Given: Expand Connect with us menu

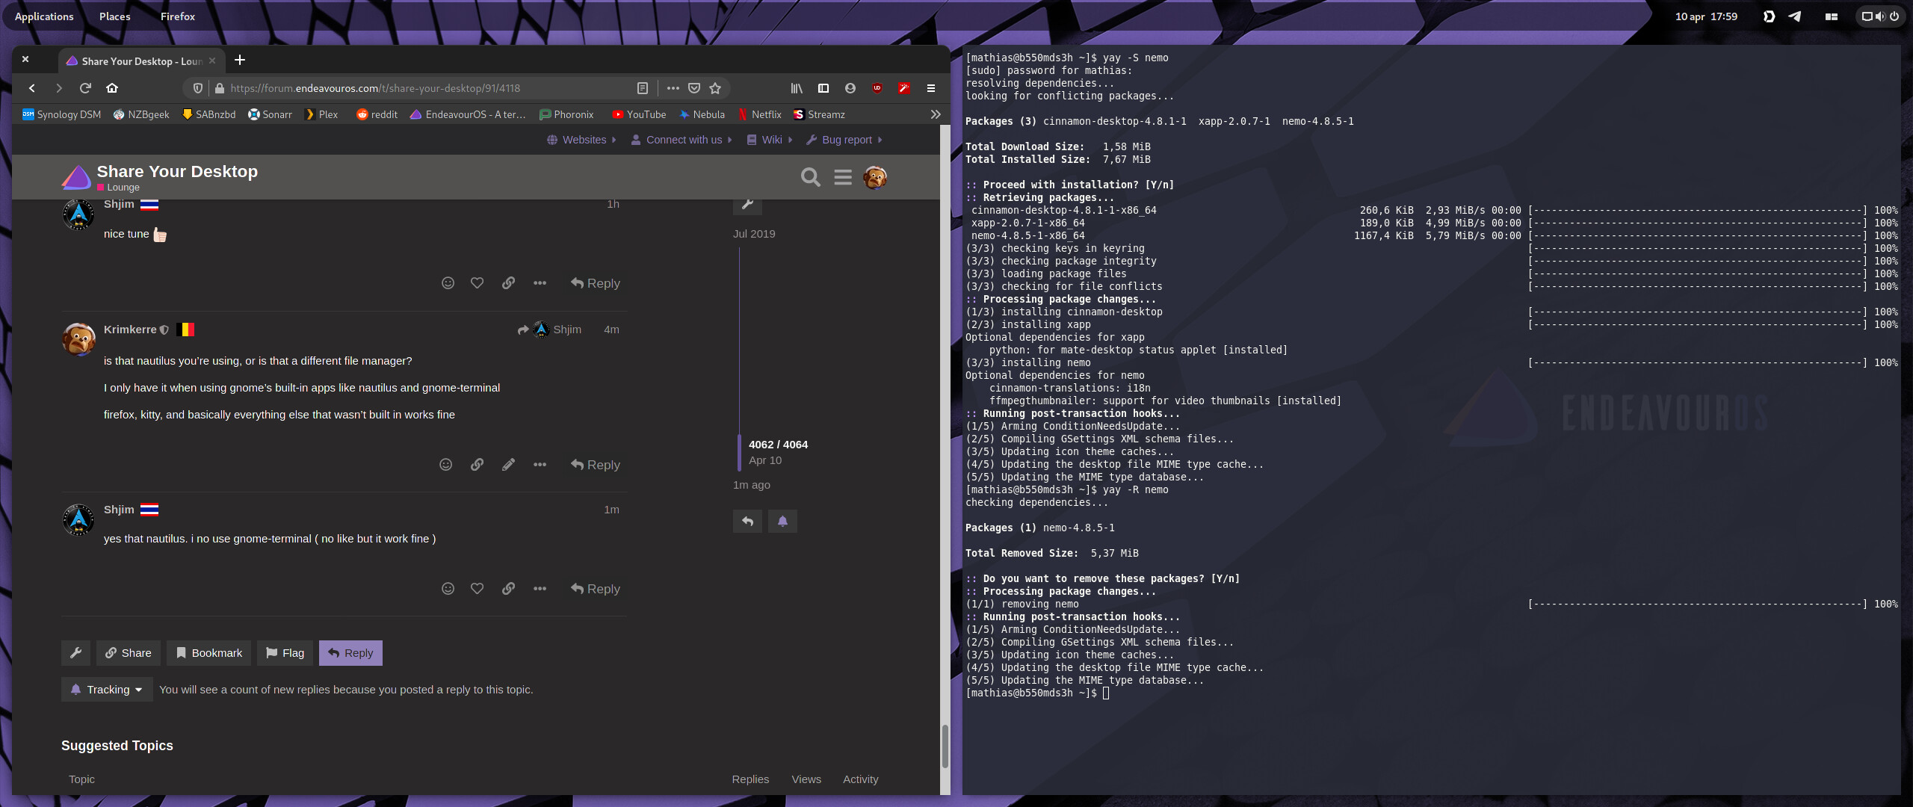Looking at the screenshot, I should coord(682,140).
